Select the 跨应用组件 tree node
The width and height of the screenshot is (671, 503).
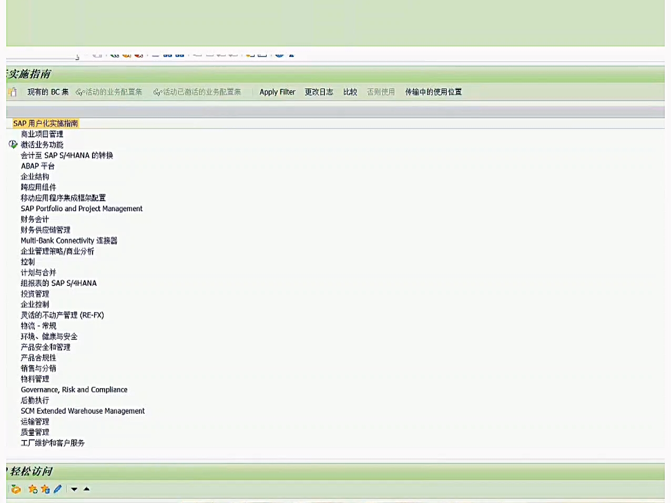pos(38,187)
